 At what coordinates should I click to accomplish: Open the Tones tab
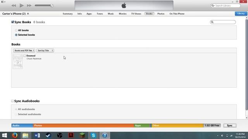100,14
